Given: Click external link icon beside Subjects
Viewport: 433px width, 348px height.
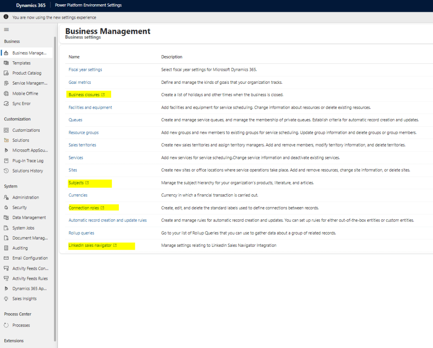Looking at the screenshot, I should [x=87, y=183].
